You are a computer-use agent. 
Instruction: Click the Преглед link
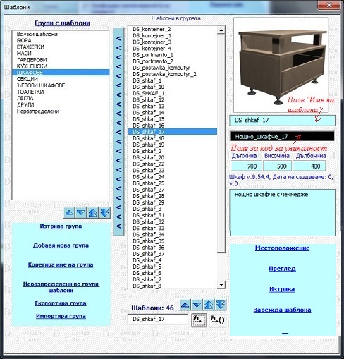(x=282, y=269)
